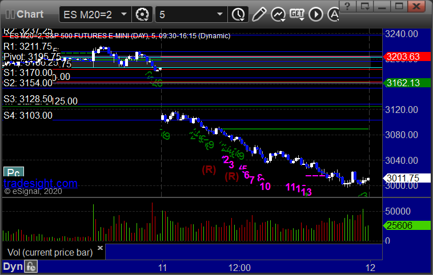Image resolution: width=433 pixels, height=275 pixels.
Task: Click the white 3011.75 last price marker
Action: tap(407, 178)
